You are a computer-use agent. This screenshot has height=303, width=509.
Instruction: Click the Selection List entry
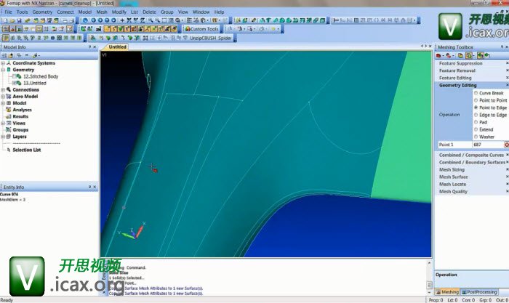point(28,150)
